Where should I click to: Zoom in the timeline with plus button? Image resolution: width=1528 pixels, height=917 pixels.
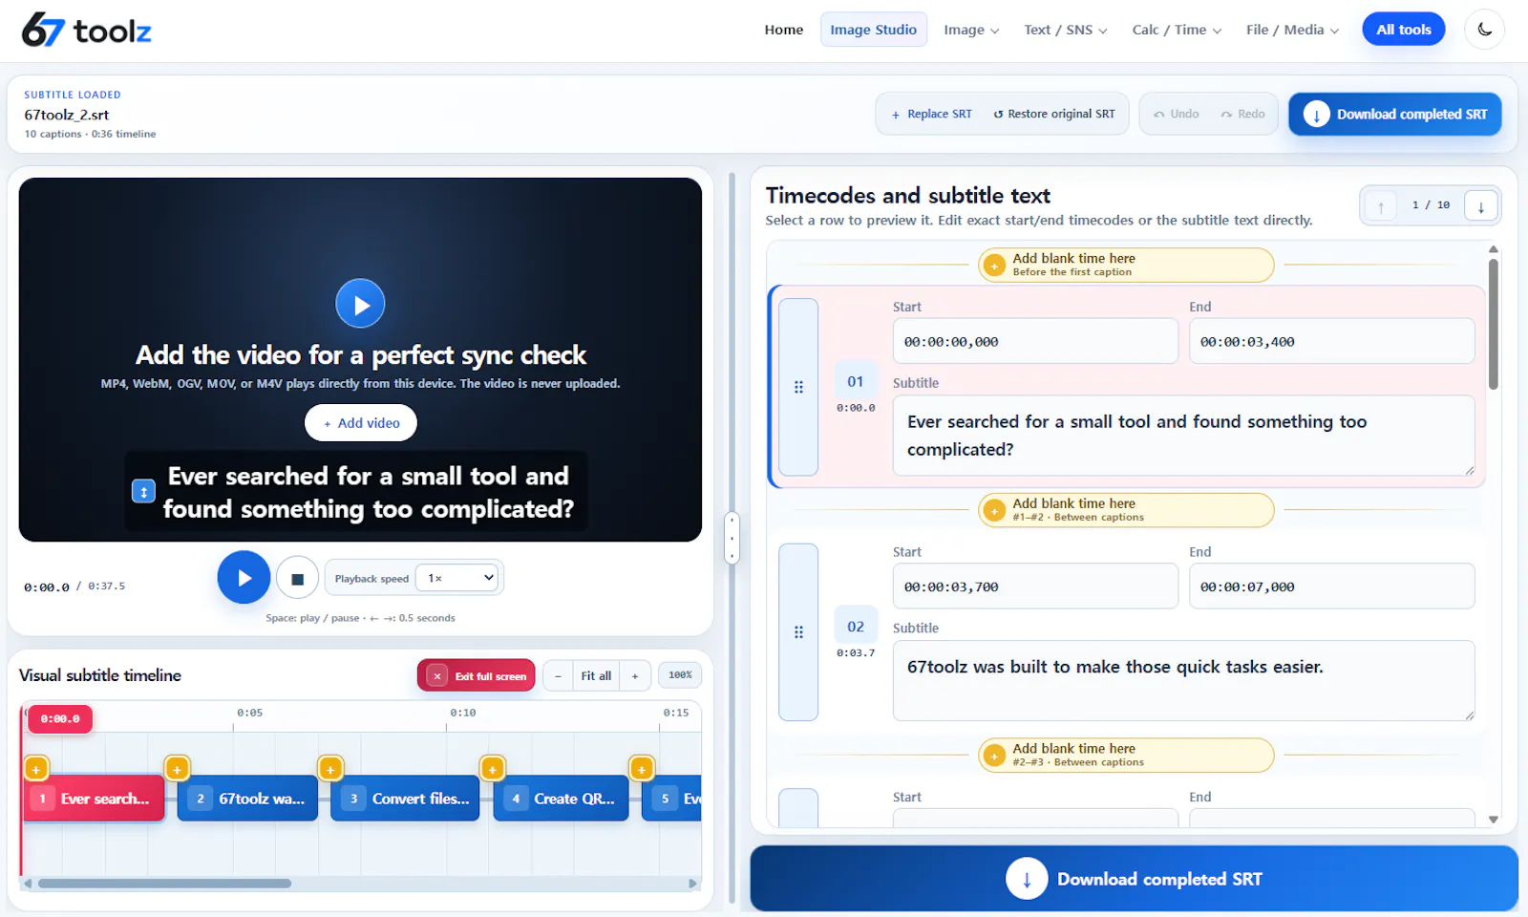[x=635, y=676]
